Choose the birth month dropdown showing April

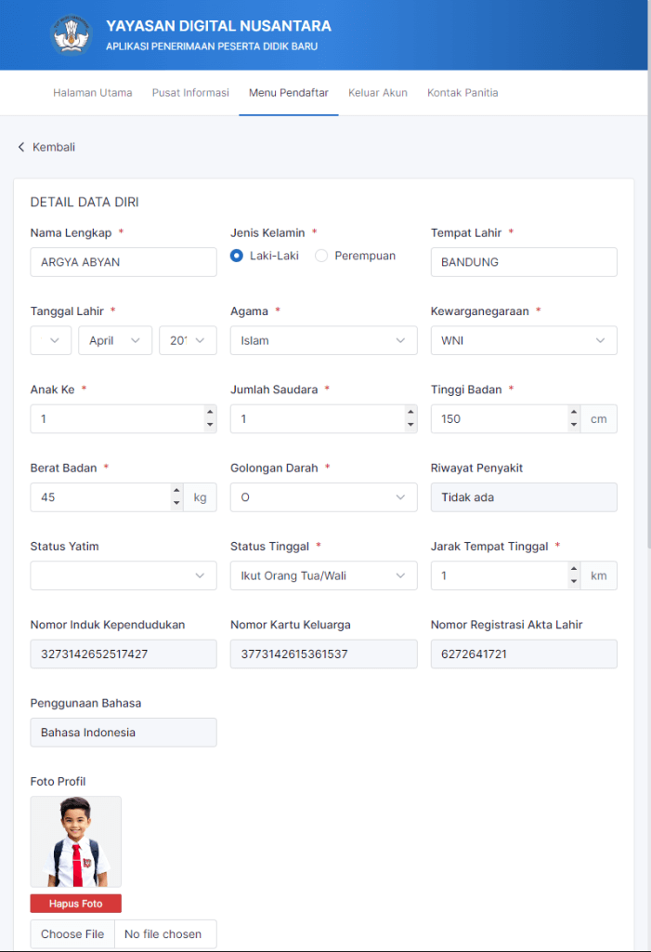[115, 340]
